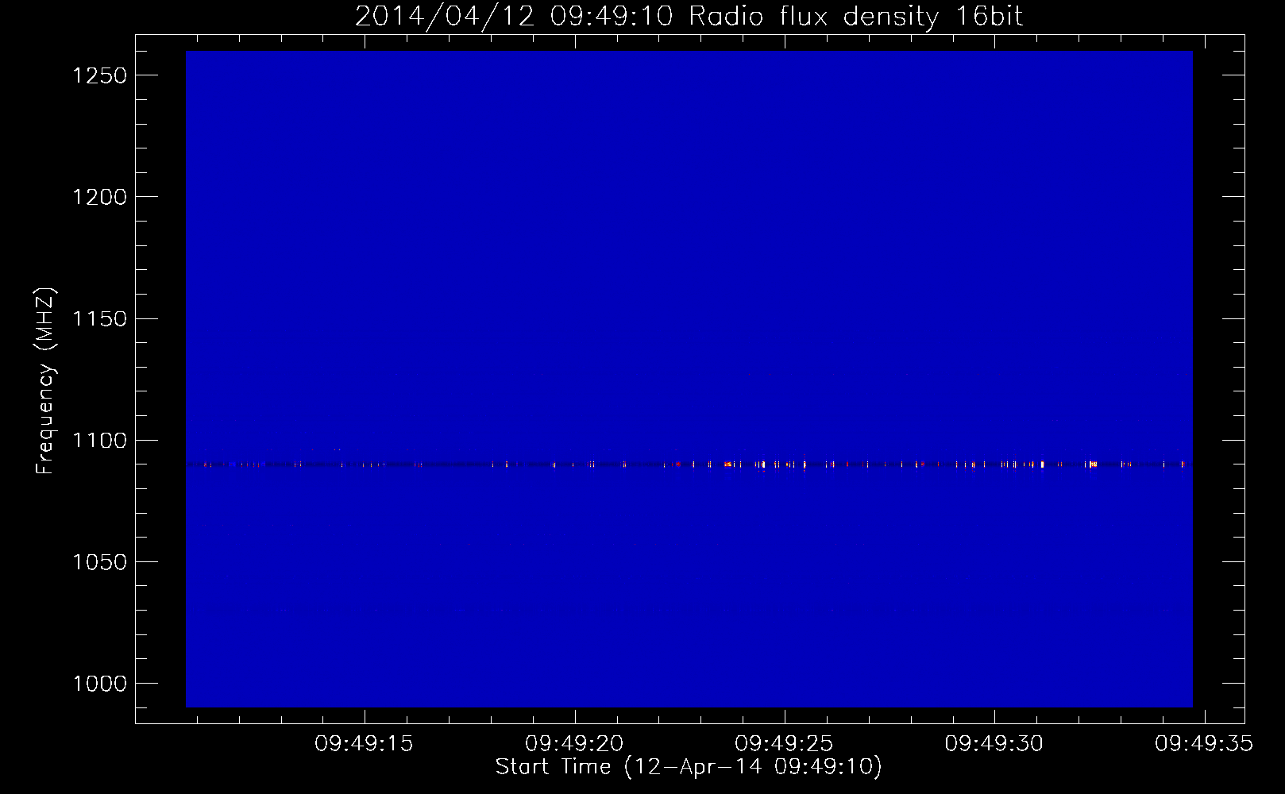The width and height of the screenshot is (1285, 794).
Task: Click the 09:49:25 time tick label
Action: pyautogui.click(x=784, y=744)
